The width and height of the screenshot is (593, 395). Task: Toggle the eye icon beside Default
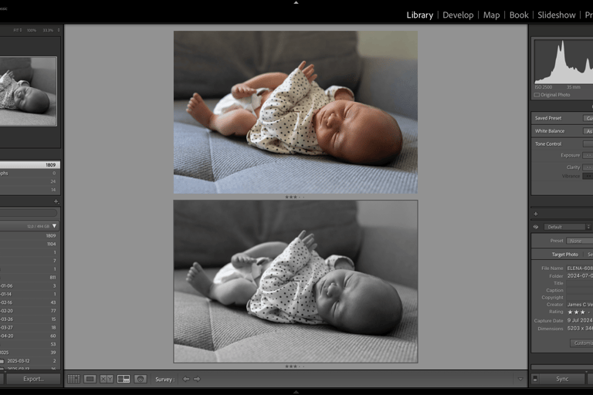(x=536, y=227)
